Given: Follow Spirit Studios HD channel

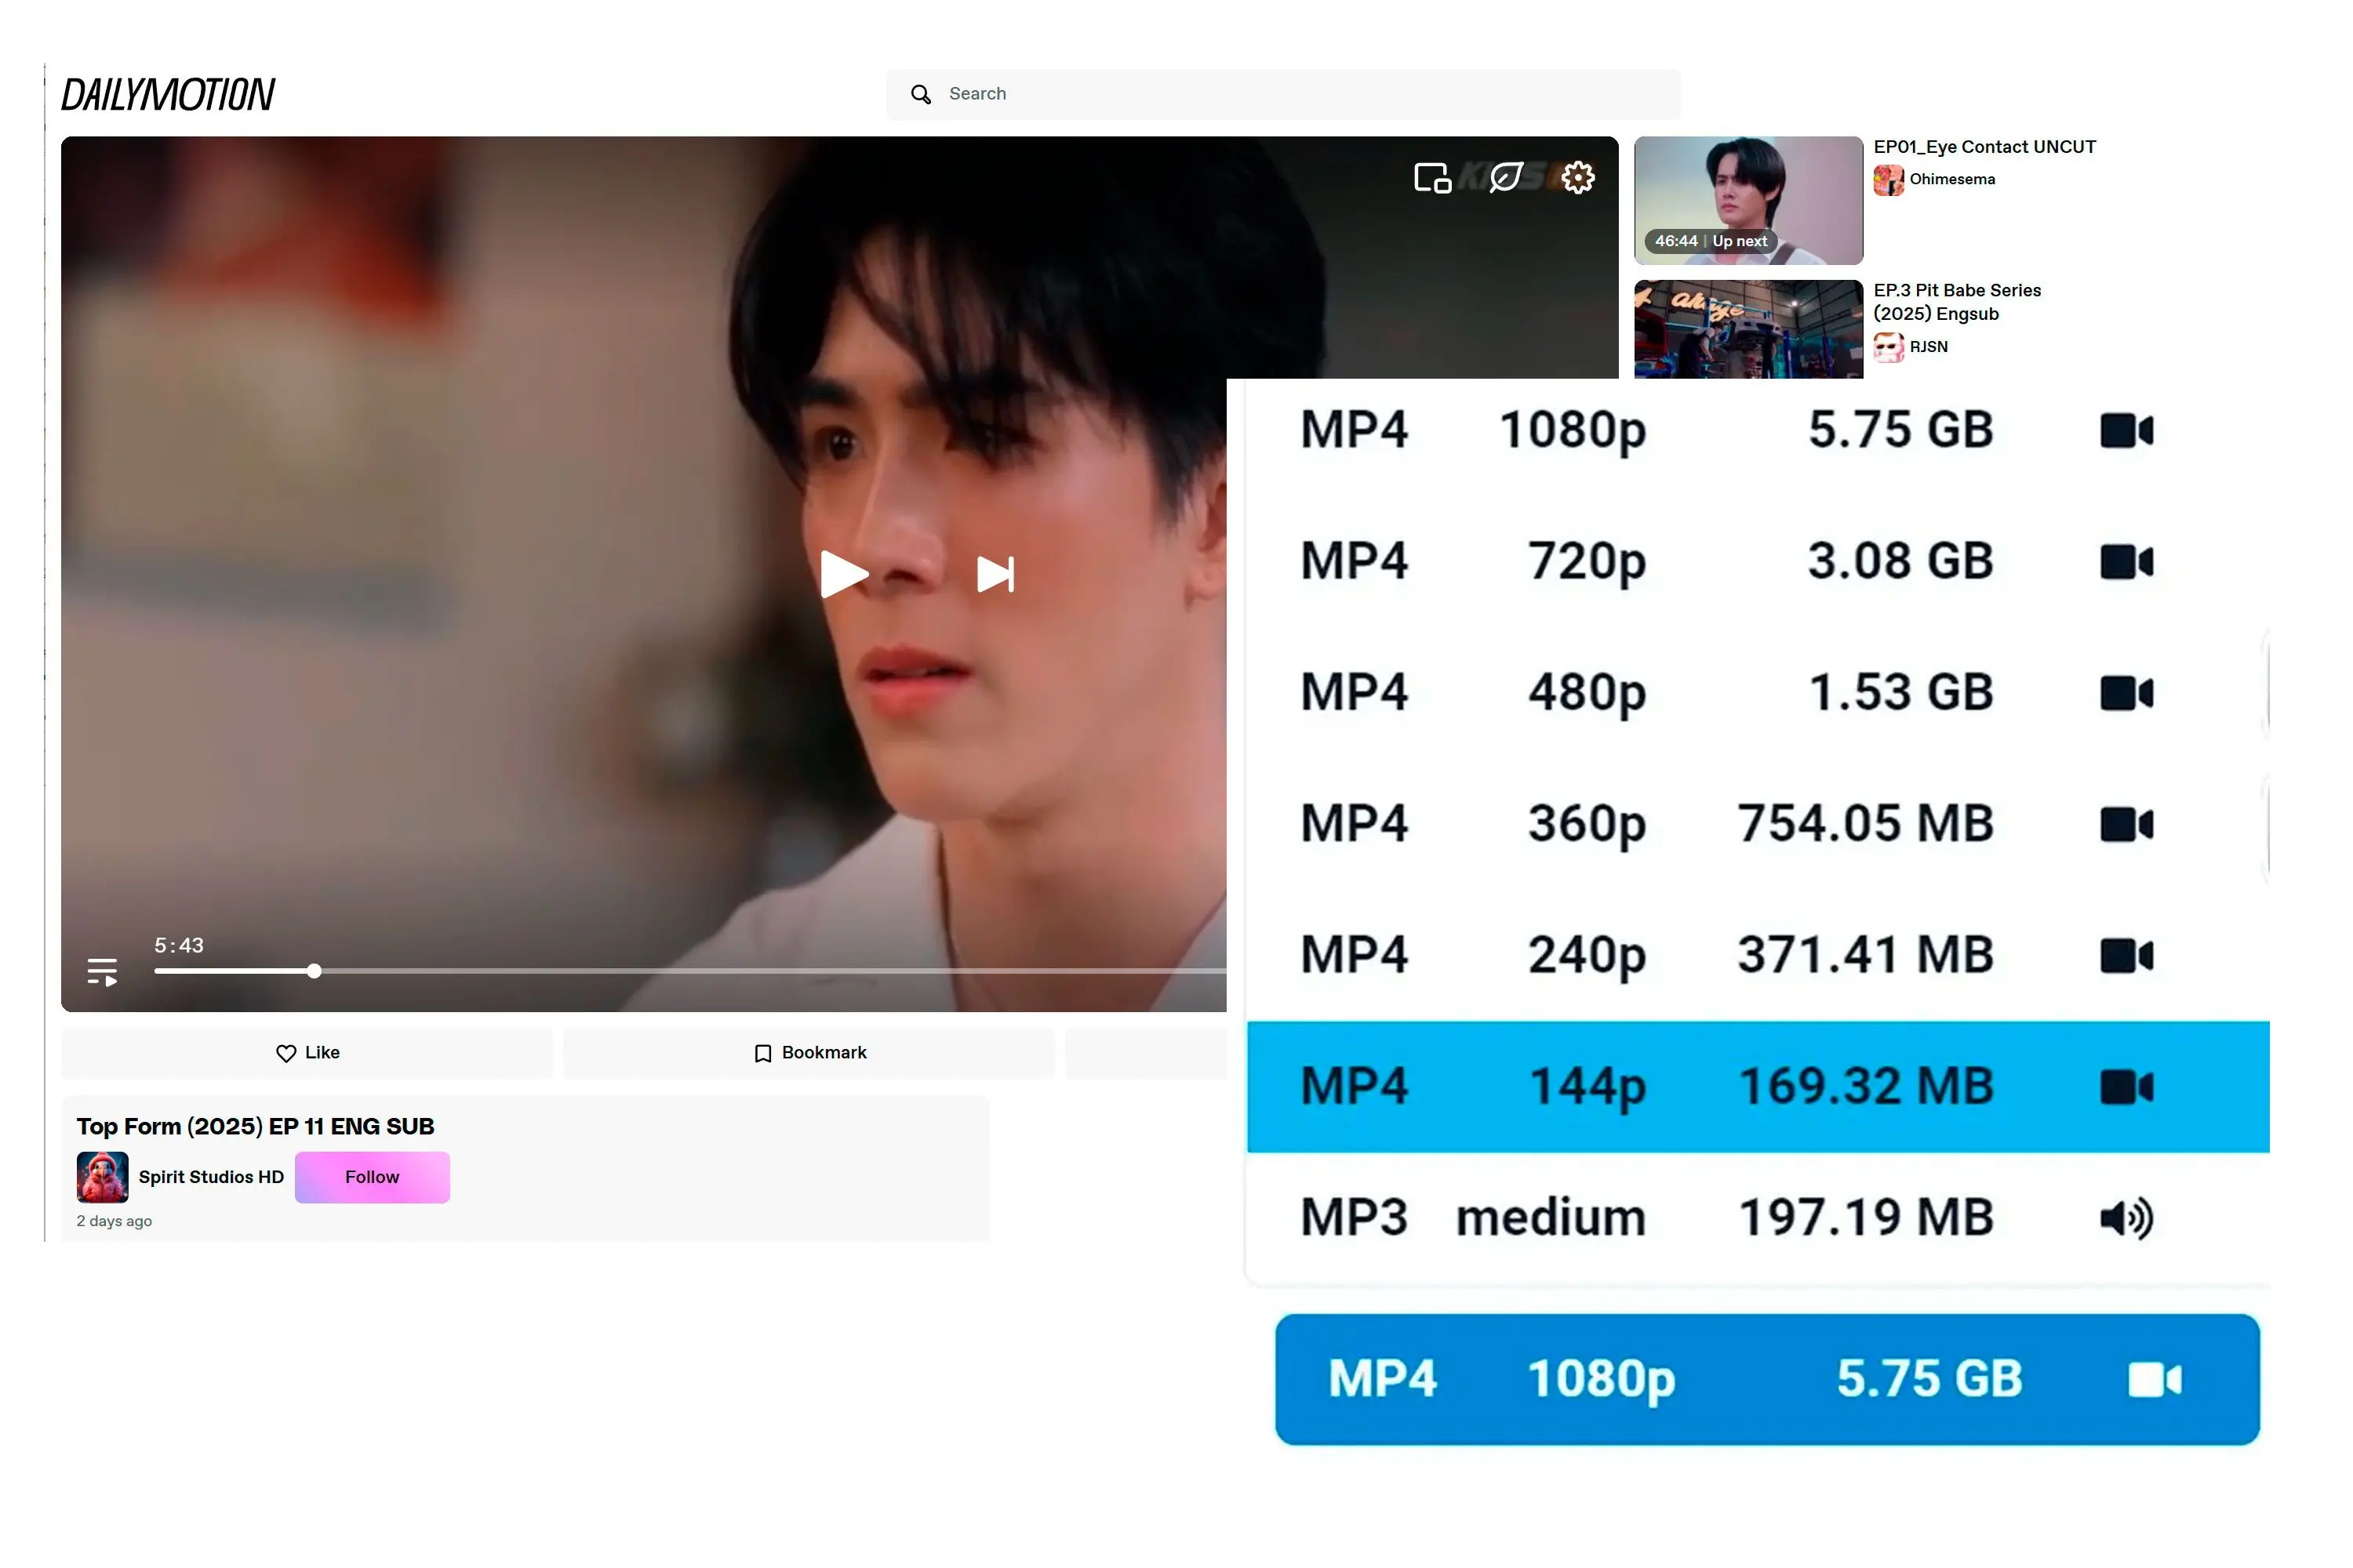Looking at the screenshot, I should point(371,1177).
